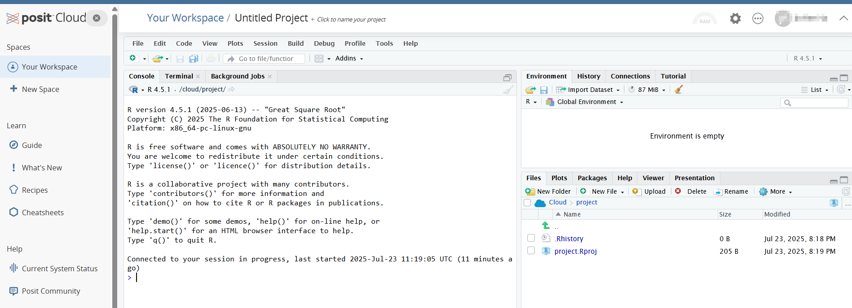The height and width of the screenshot is (308, 852).
Task: Close sidebar using X button beside Posit Cloud
Action: coord(97,18)
